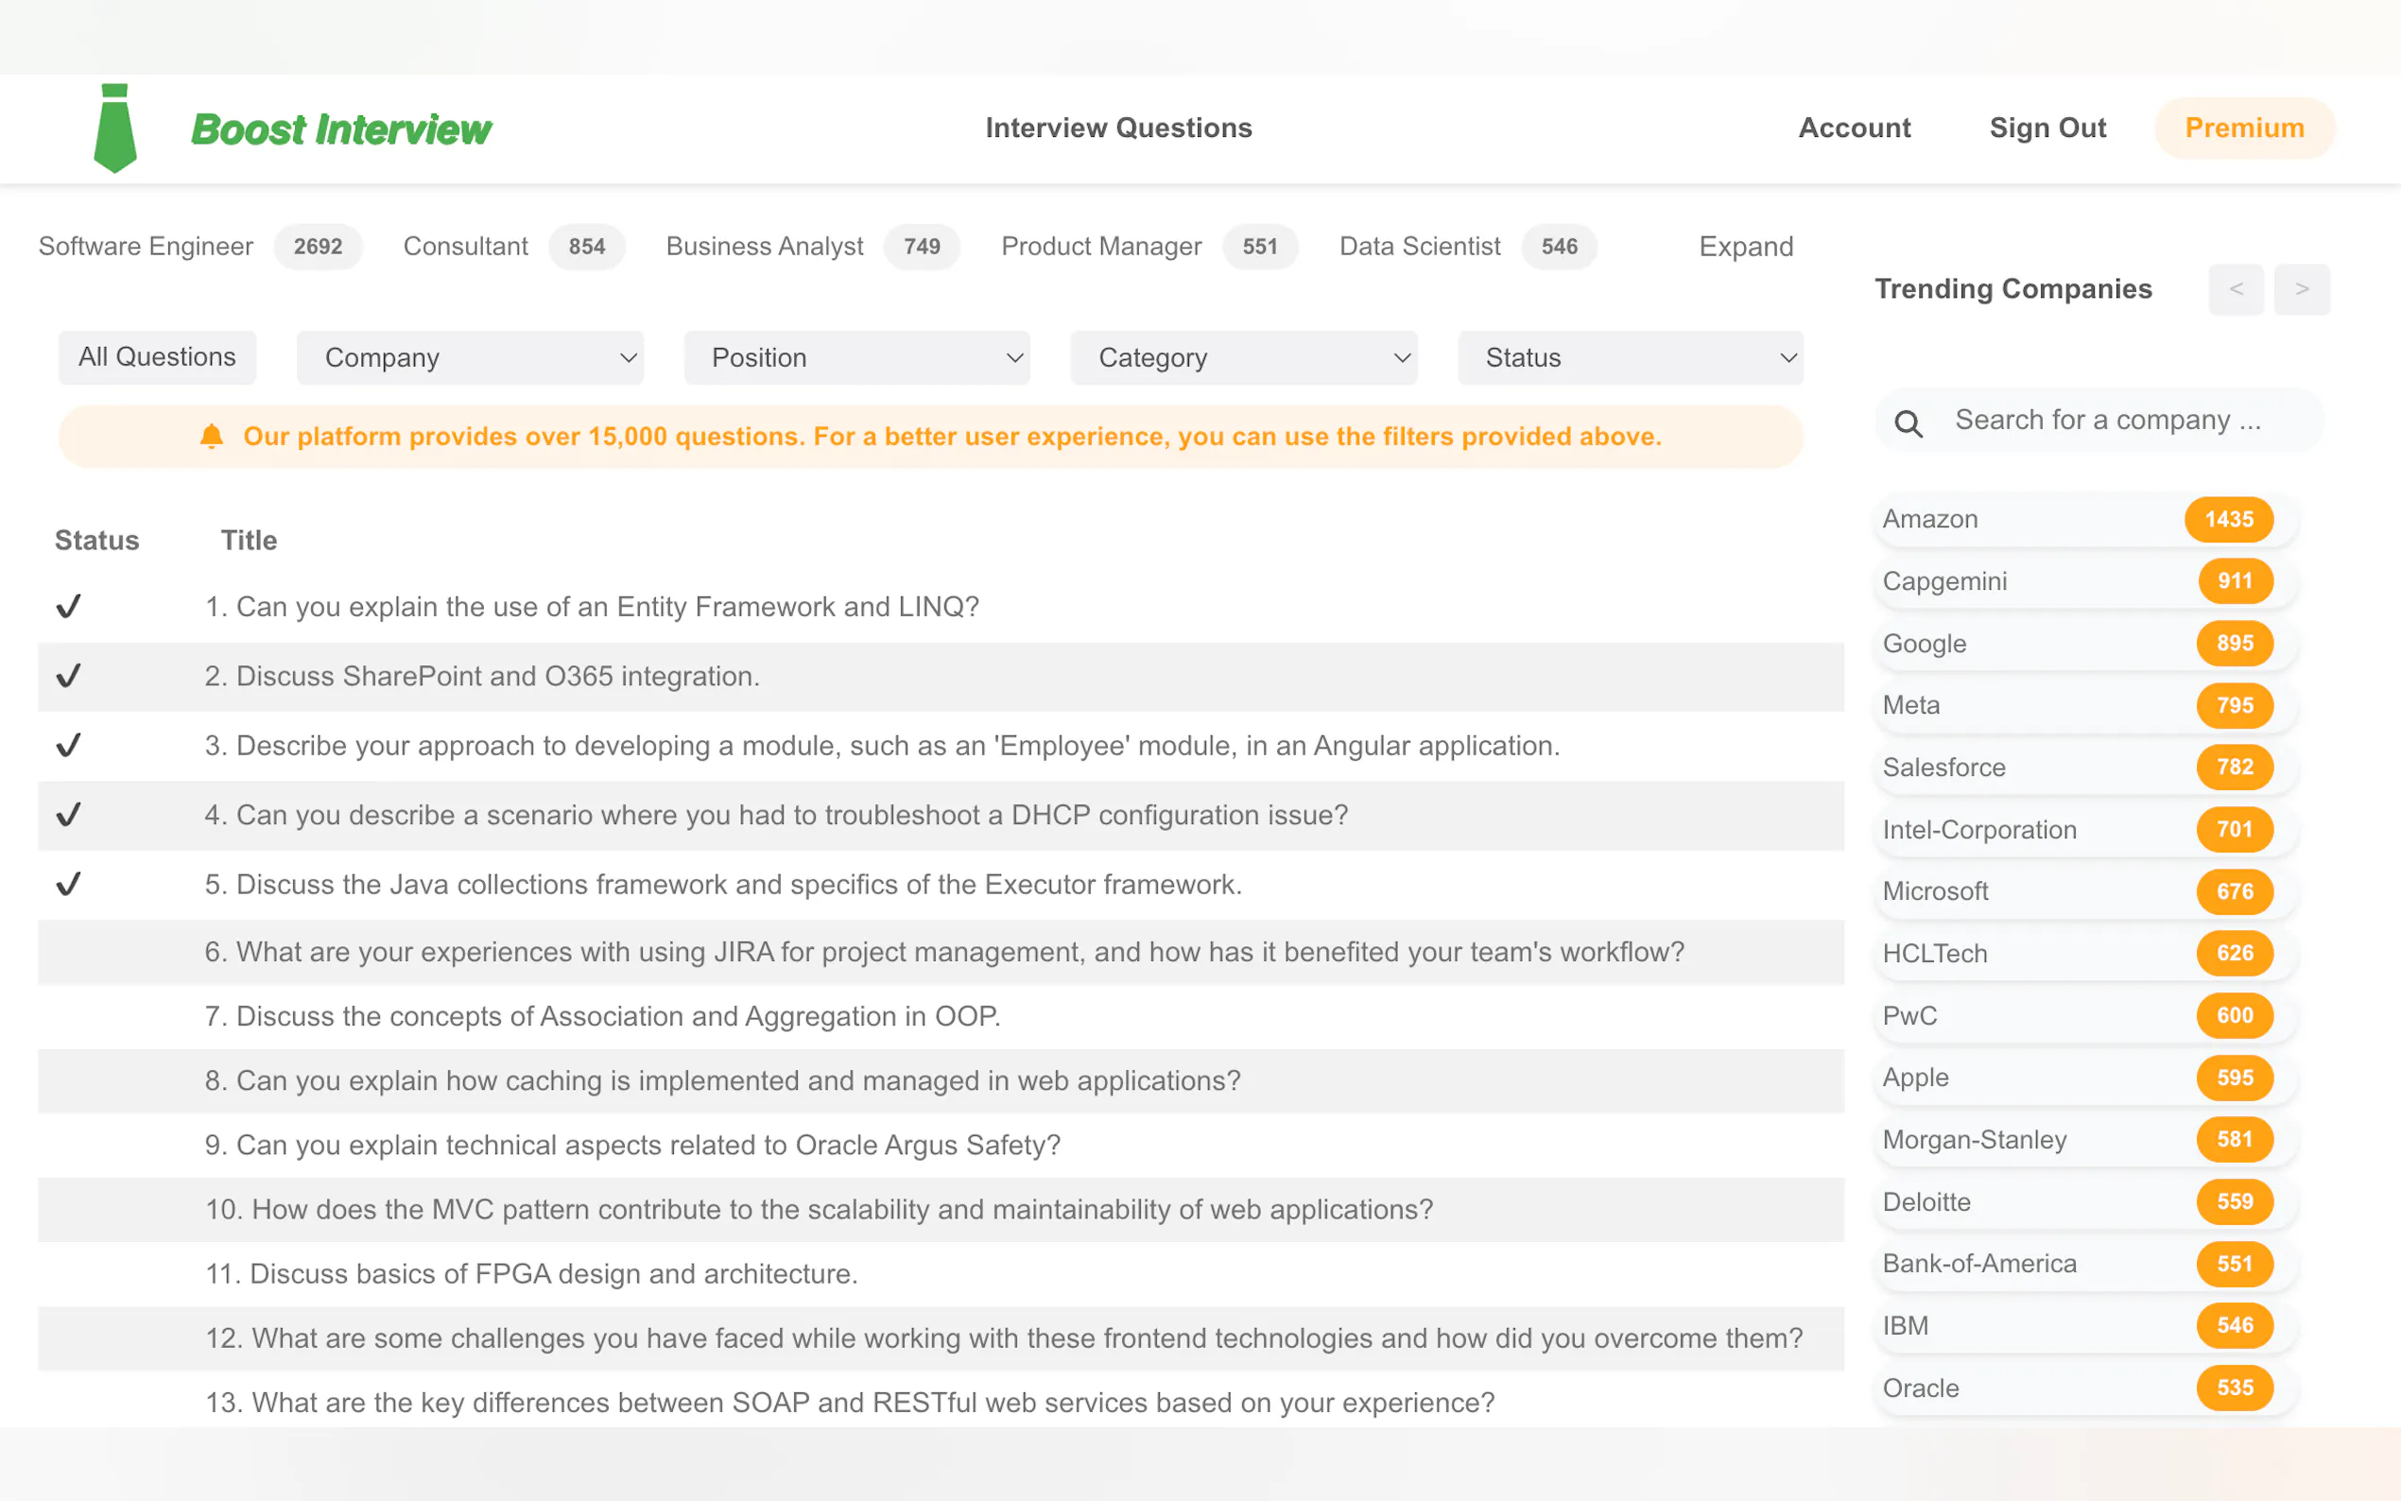Click the Amazon 1435 count badge
Screen dimensions: 2401x1501
point(2228,519)
